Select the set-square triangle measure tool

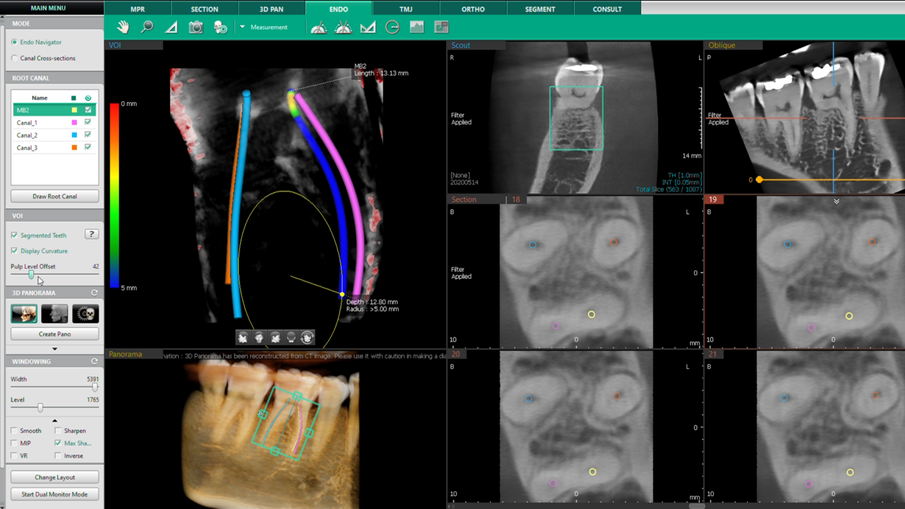click(x=368, y=27)
